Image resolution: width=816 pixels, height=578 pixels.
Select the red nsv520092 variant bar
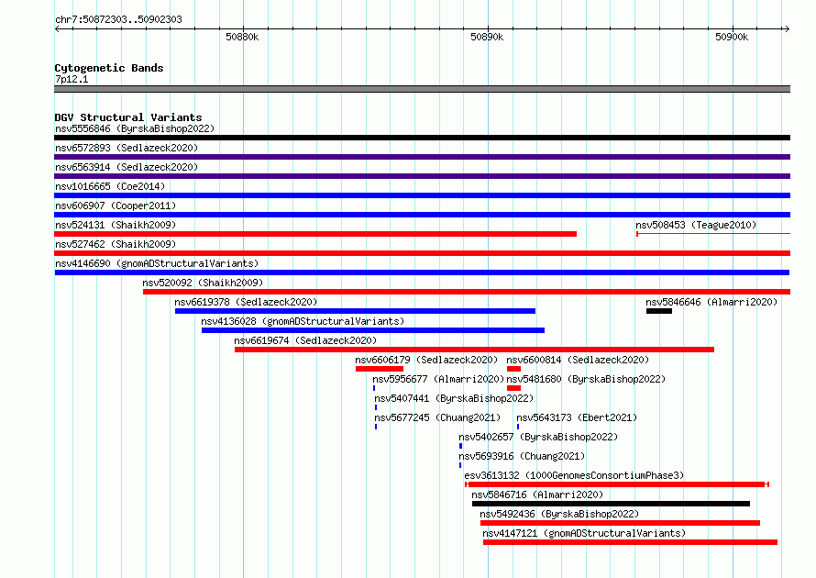click(467, 292)
